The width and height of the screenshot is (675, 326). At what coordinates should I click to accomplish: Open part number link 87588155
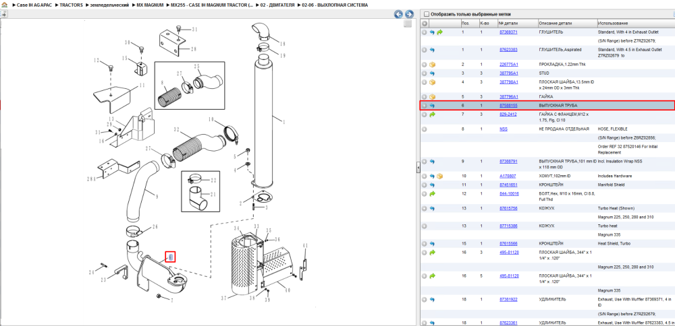508,106
